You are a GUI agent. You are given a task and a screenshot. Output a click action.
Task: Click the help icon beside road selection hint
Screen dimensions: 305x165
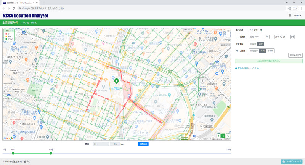pyautogui.click(x=236, y=69)
